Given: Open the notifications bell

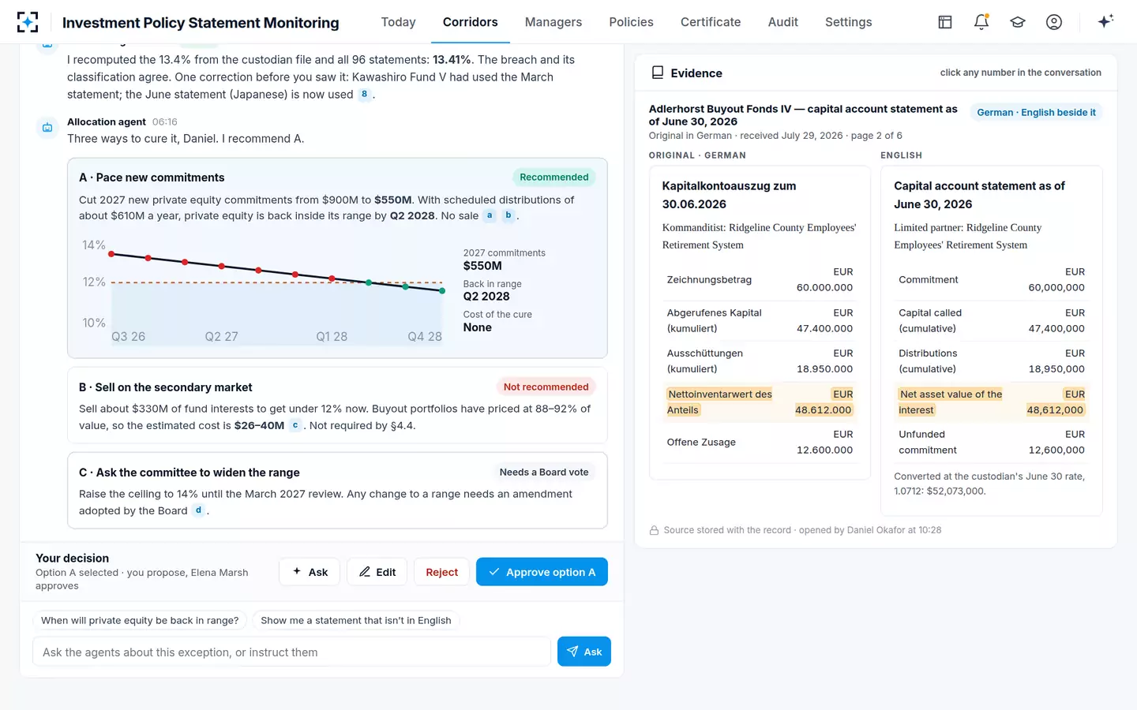Looking at the screenshot, I should click(981, 22).
